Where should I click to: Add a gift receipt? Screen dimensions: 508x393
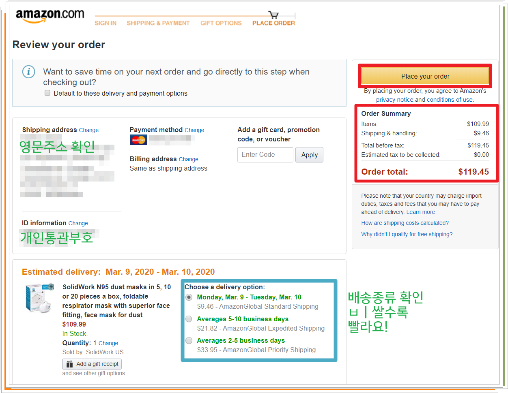click(x=92, y=364)
